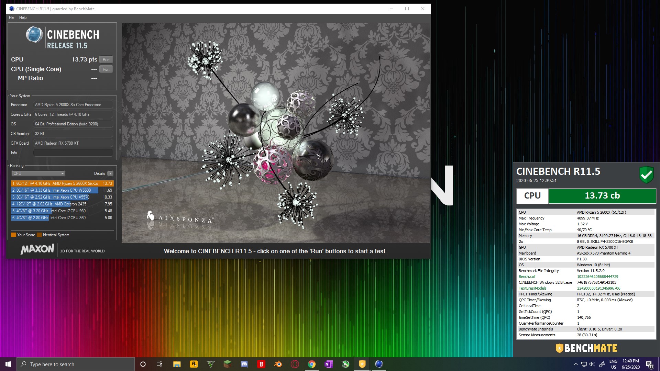Viewport: 660px width, 371px height.
Task: Click the empty Info input field
Action: click(x=73, y=153)
